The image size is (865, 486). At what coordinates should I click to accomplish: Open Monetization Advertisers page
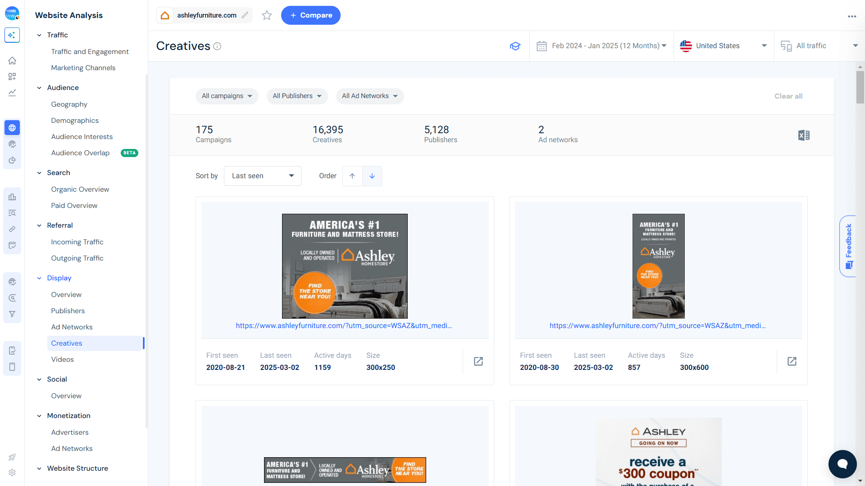click(x=70, y=432)
